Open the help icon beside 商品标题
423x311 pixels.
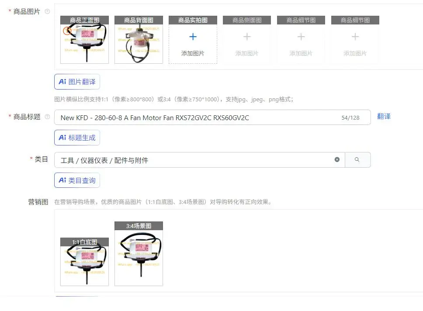click(47, 117)
